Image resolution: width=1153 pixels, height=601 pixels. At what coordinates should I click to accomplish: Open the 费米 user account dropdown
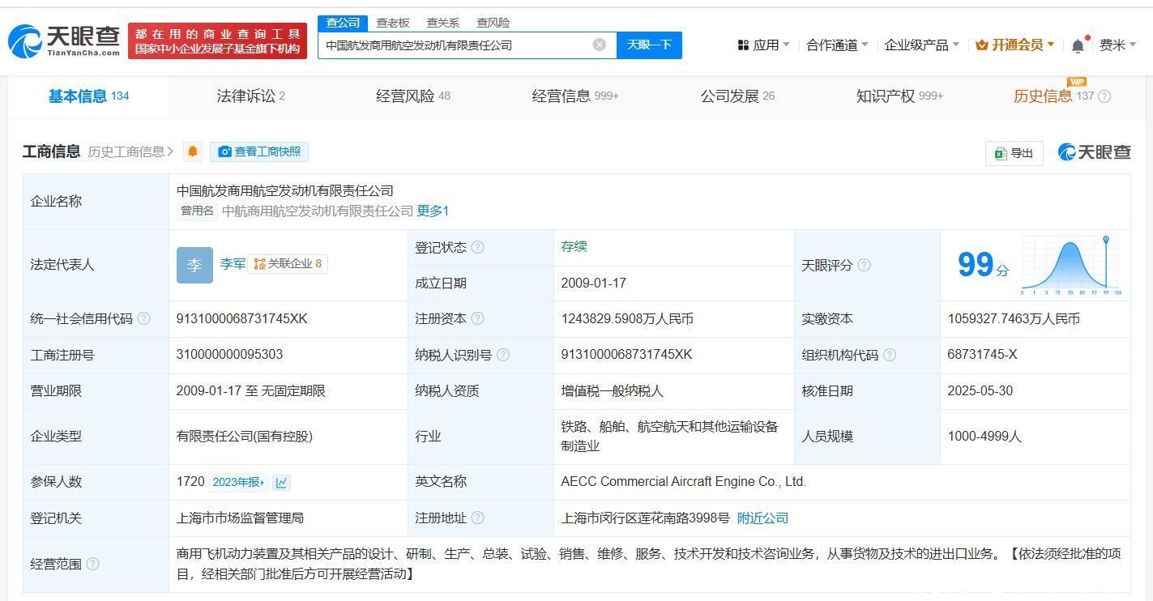coord(1117,45)
